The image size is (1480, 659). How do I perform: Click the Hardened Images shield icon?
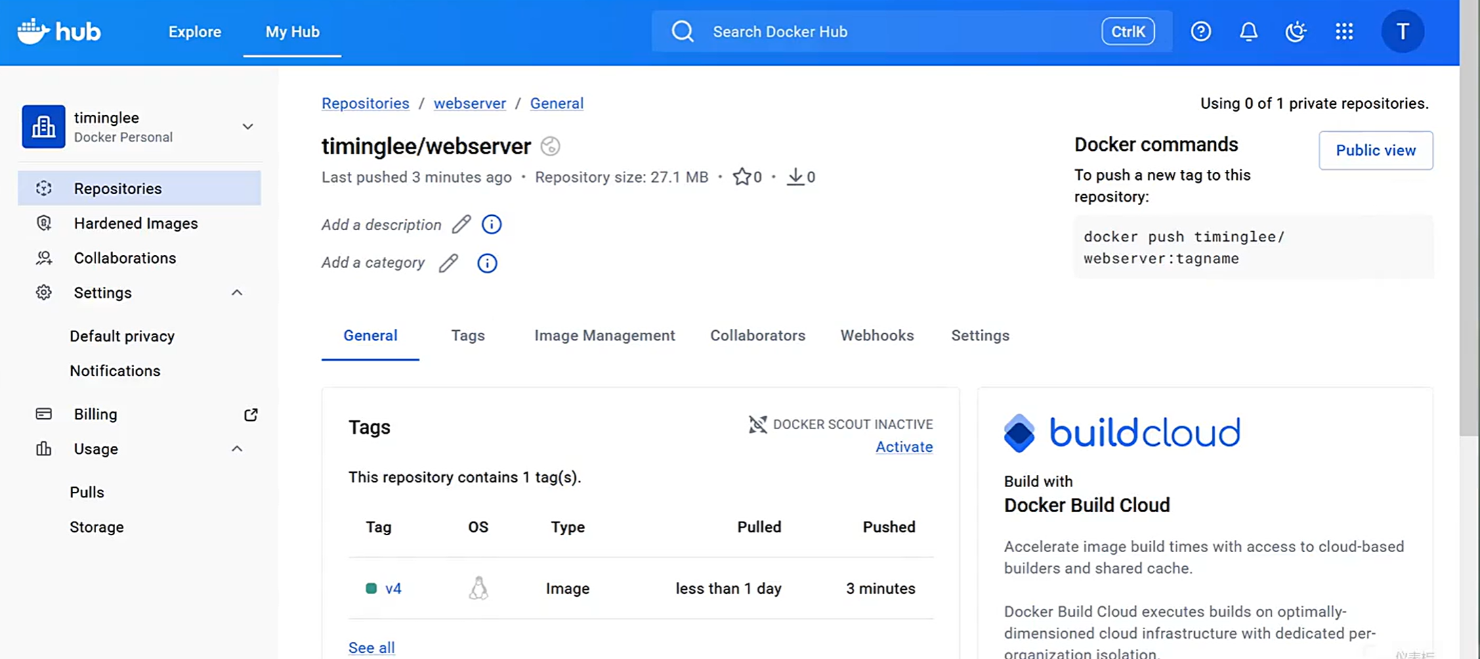click(44, 223)
